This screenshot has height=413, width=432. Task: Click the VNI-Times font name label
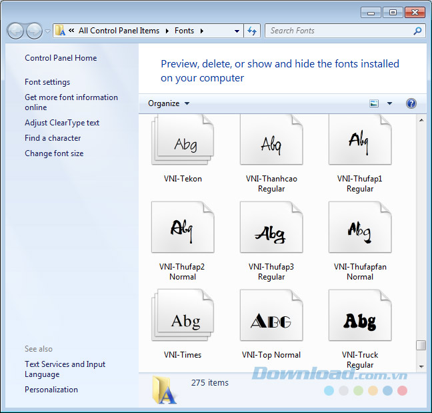pyautogui.click(x=183, y=355)
